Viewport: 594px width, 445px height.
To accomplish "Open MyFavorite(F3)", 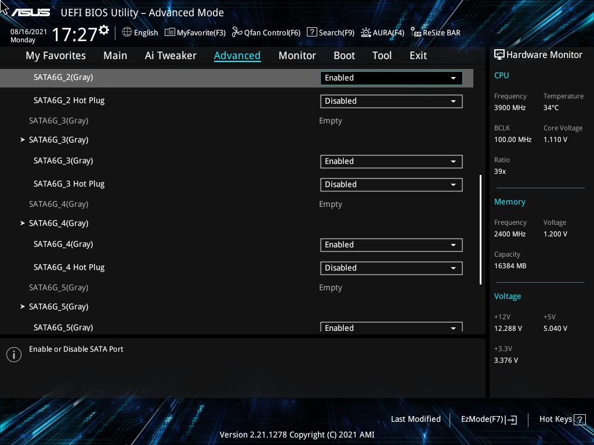I will tap(195, 32).
